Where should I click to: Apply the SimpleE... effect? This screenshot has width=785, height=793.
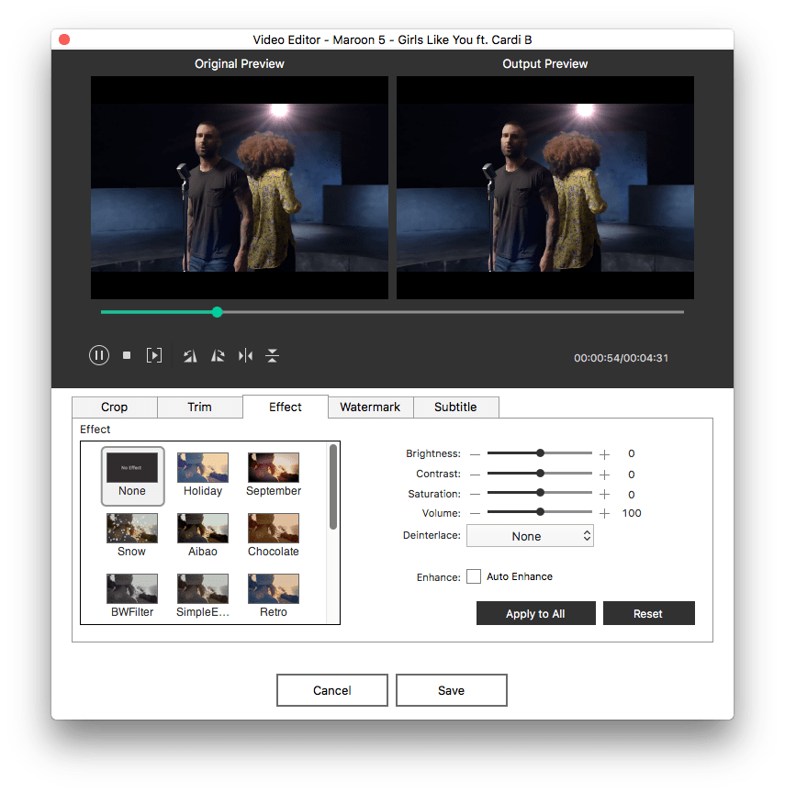click(203, 596)
